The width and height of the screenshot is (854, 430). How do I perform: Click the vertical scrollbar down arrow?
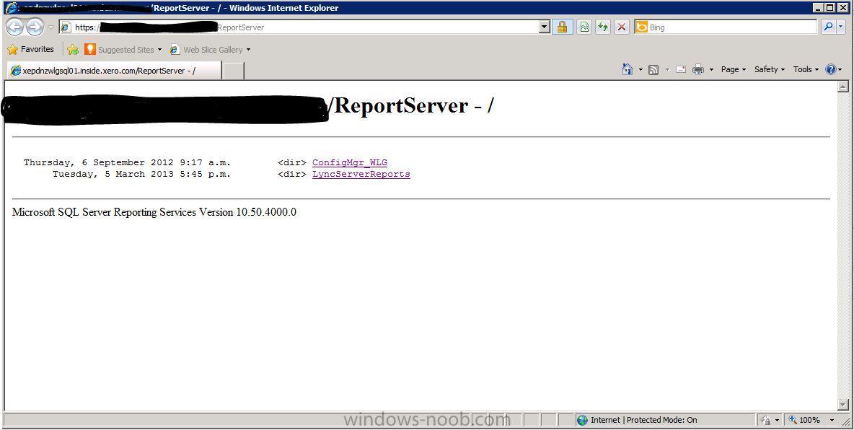pyautogui.click(x=842, y=404)
